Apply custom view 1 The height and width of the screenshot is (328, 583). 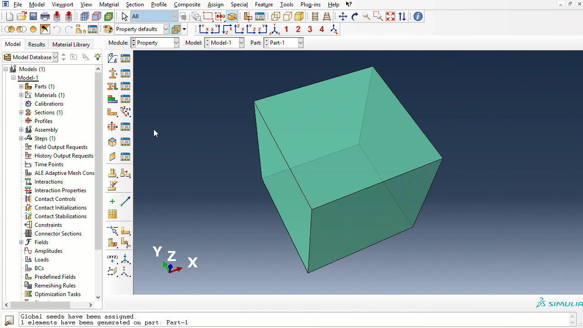[x=286, y=29]
